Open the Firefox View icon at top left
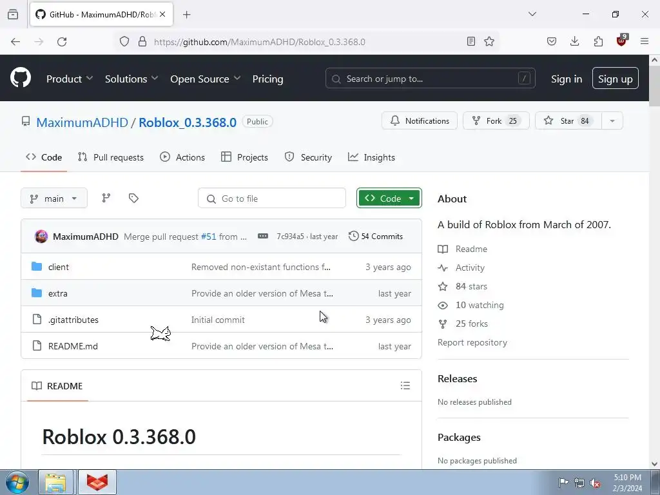The height and width of the screenshot is (495, 660). (13, 14)
